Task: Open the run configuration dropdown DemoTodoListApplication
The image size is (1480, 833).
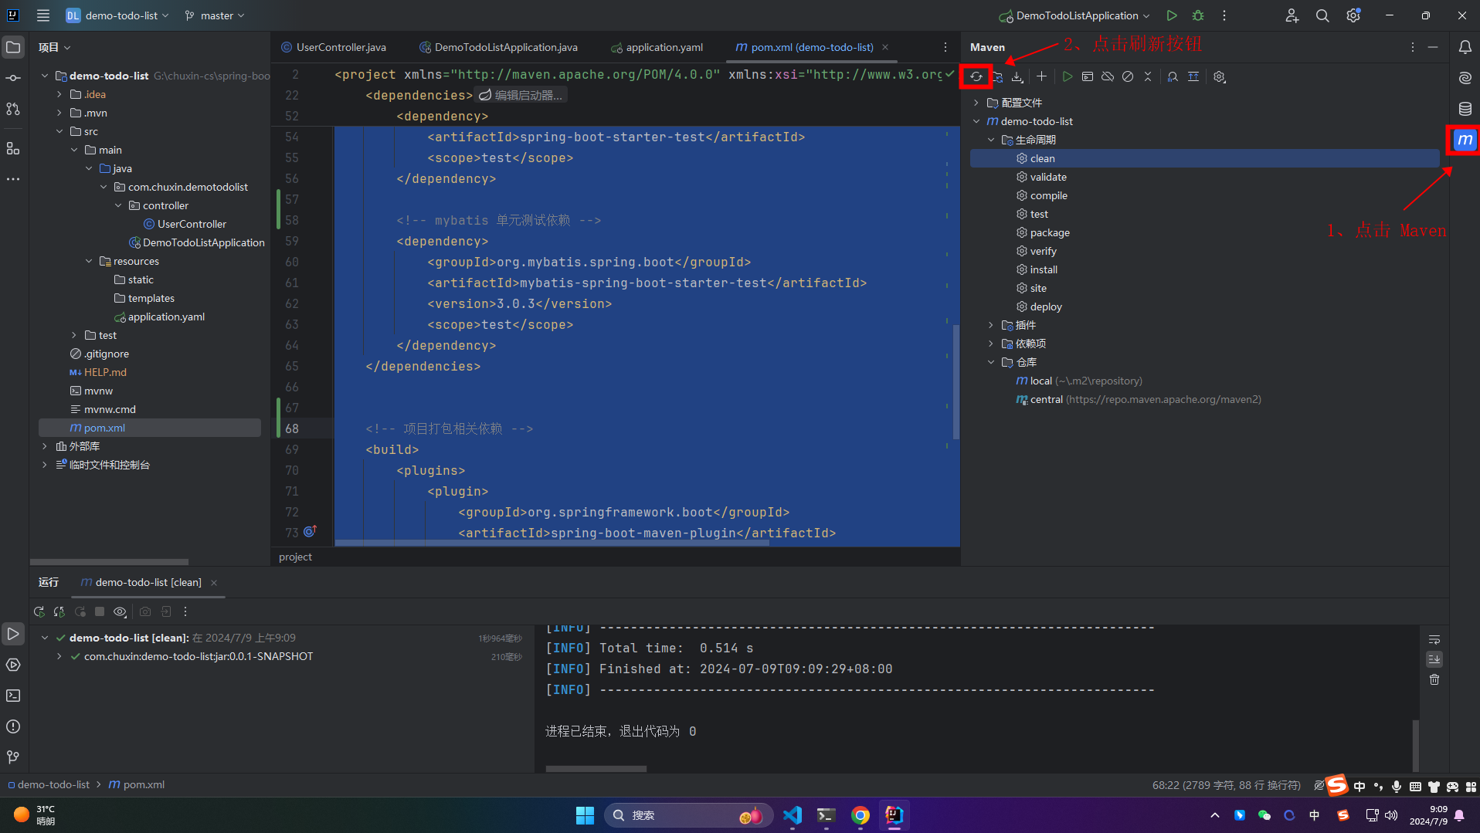Action: click(x=1074, y=15)
